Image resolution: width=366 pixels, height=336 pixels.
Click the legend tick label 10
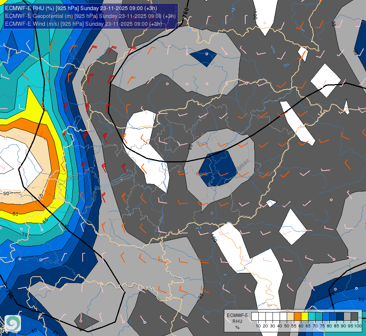(x=258, y=326)
